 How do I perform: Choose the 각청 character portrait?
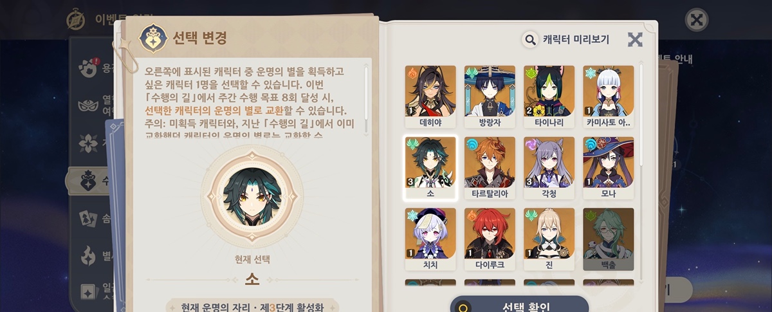click(x=549, y=168)
